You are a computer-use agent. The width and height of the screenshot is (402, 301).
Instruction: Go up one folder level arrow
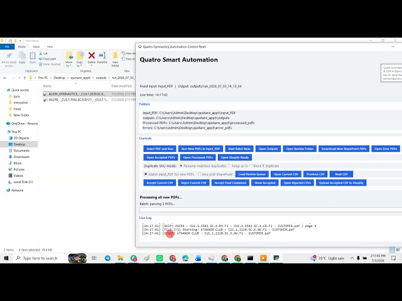[x=24, y=78]
